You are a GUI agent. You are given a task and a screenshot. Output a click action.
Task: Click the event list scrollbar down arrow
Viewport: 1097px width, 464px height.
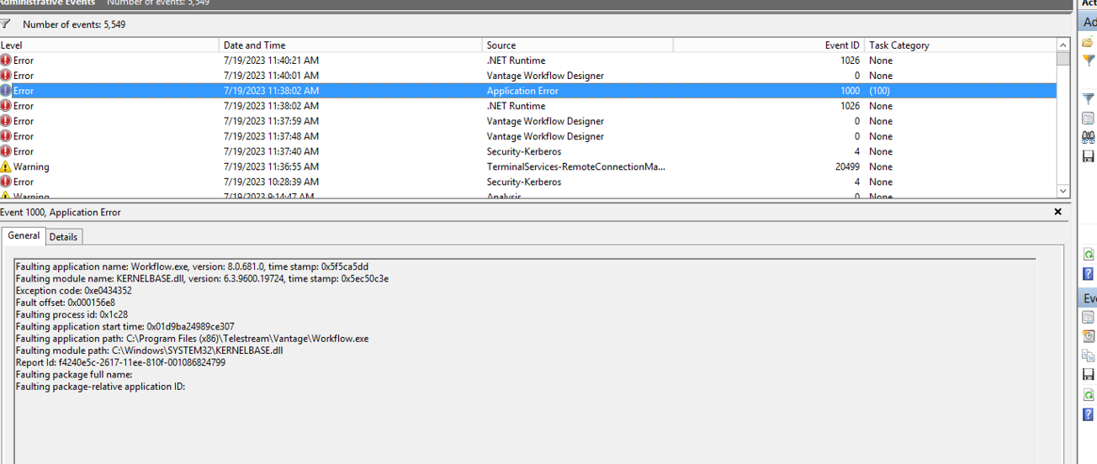point(1063,191)
